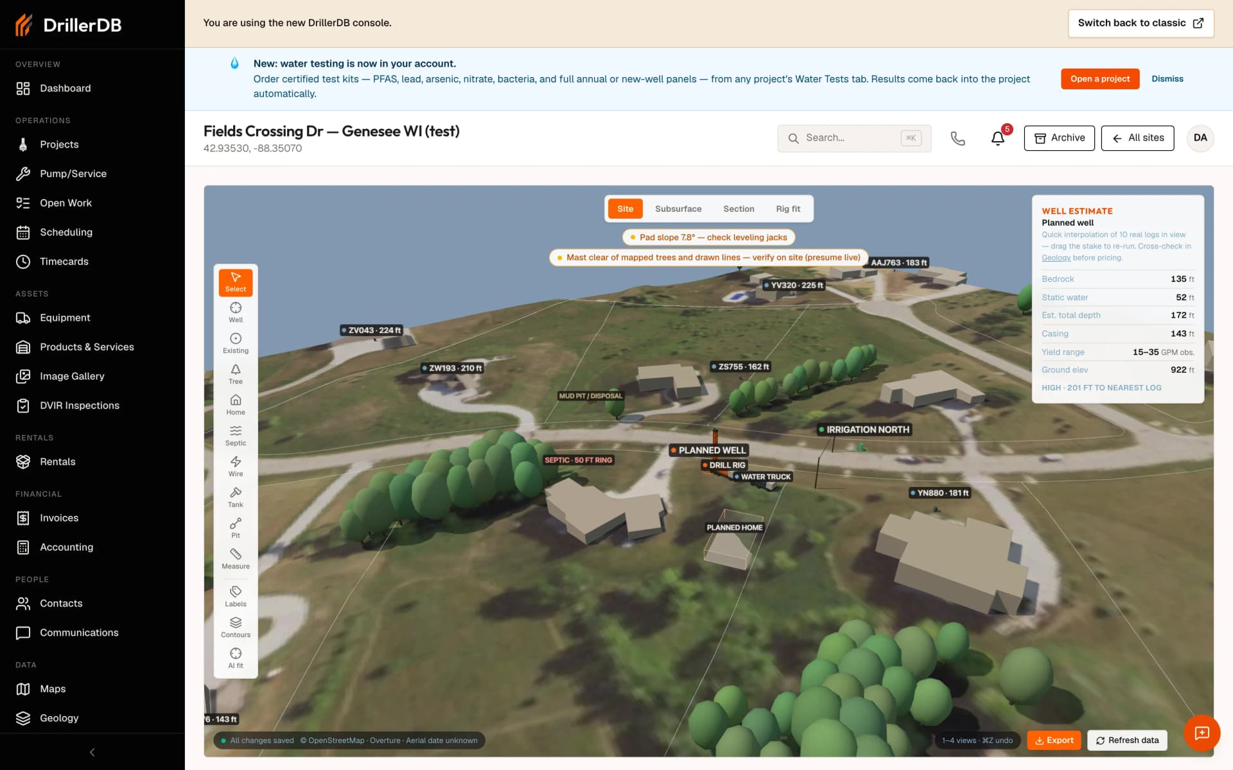This screenshot has height=770, width=1233.
Task: Select the Tank tool
Action: tap(236, 497)
